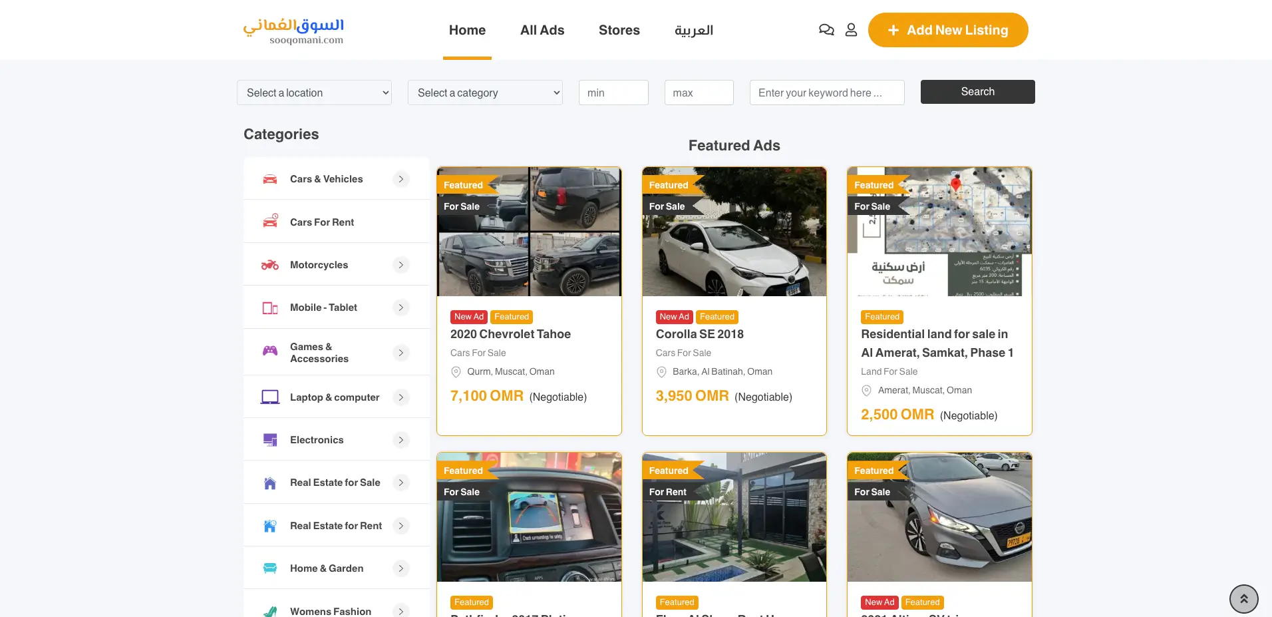Expand the Real Estate for Rent chevron
The height and width of the screenshot is (617, 1272).
400,526
